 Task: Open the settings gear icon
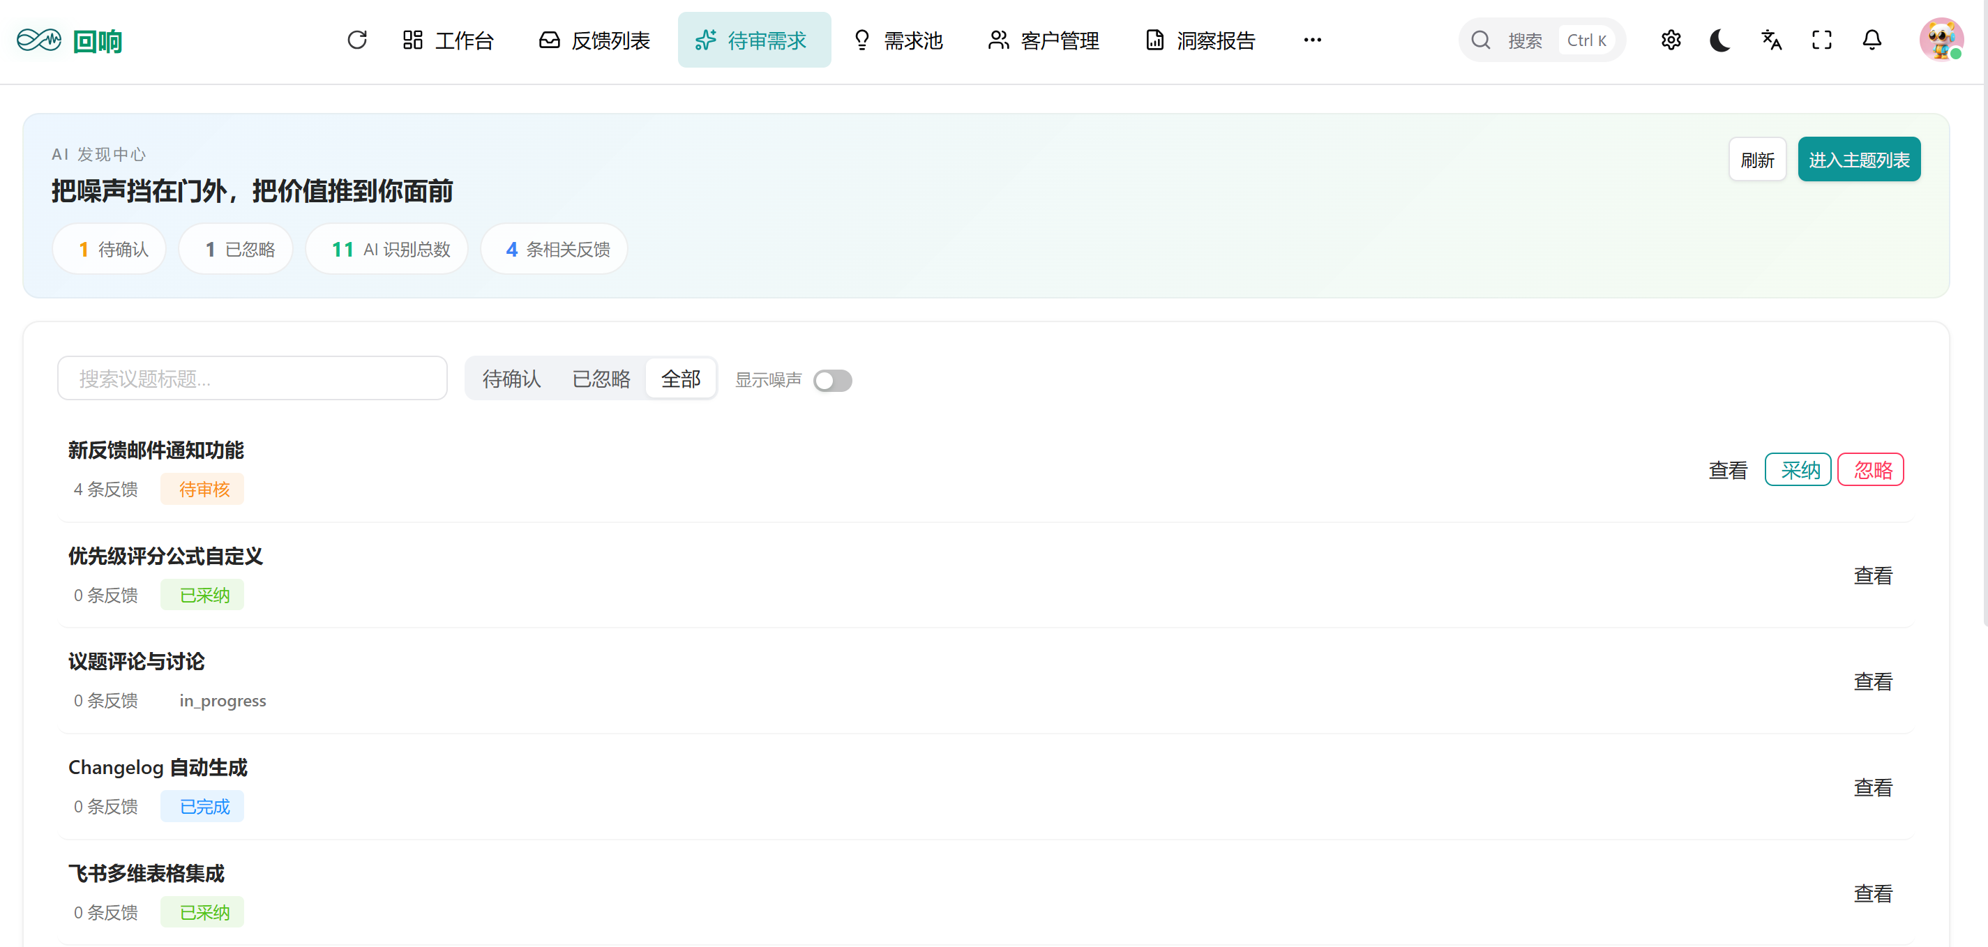tap(1671, 40)
